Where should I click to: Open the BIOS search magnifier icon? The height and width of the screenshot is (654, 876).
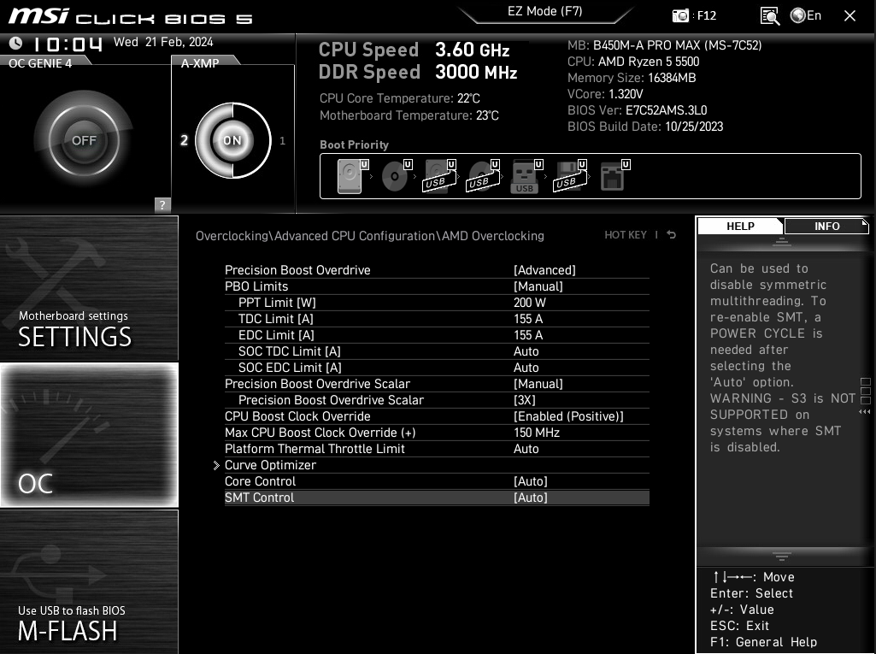pos(770,15)
